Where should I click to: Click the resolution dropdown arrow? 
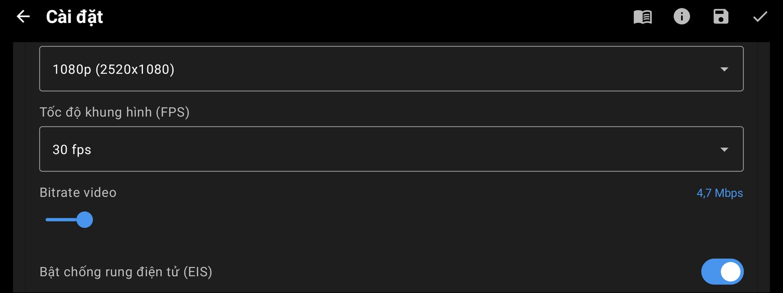(724, 69)
